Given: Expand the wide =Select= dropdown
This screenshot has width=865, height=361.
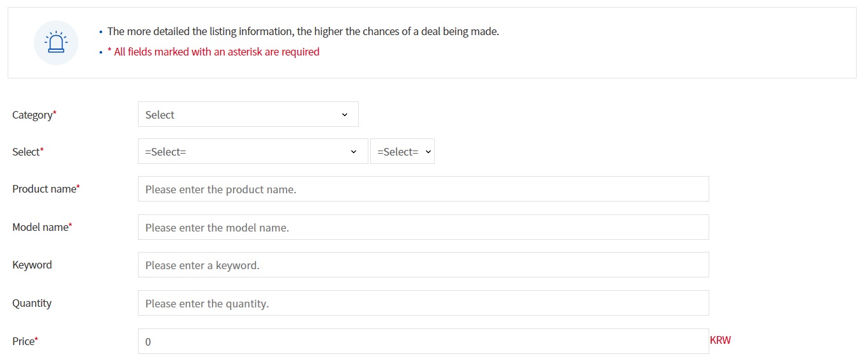Looking at the screenshot, I should 253,152.
